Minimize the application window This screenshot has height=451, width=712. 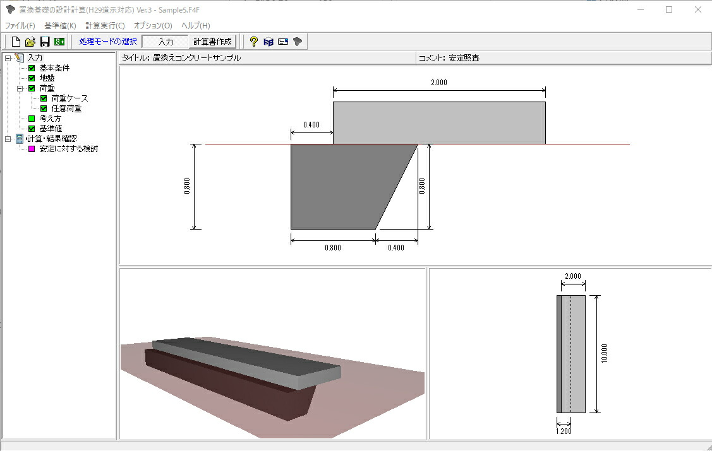point(641,9)
